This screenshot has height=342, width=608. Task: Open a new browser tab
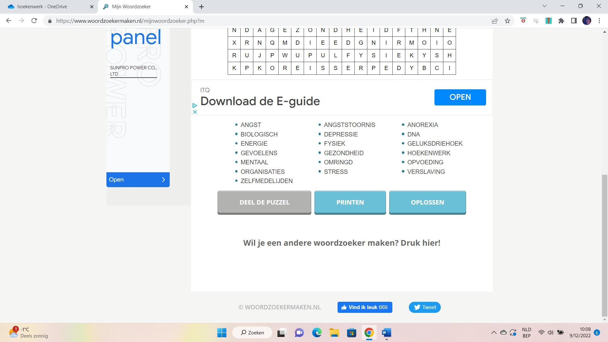click(x=201, y=7)
